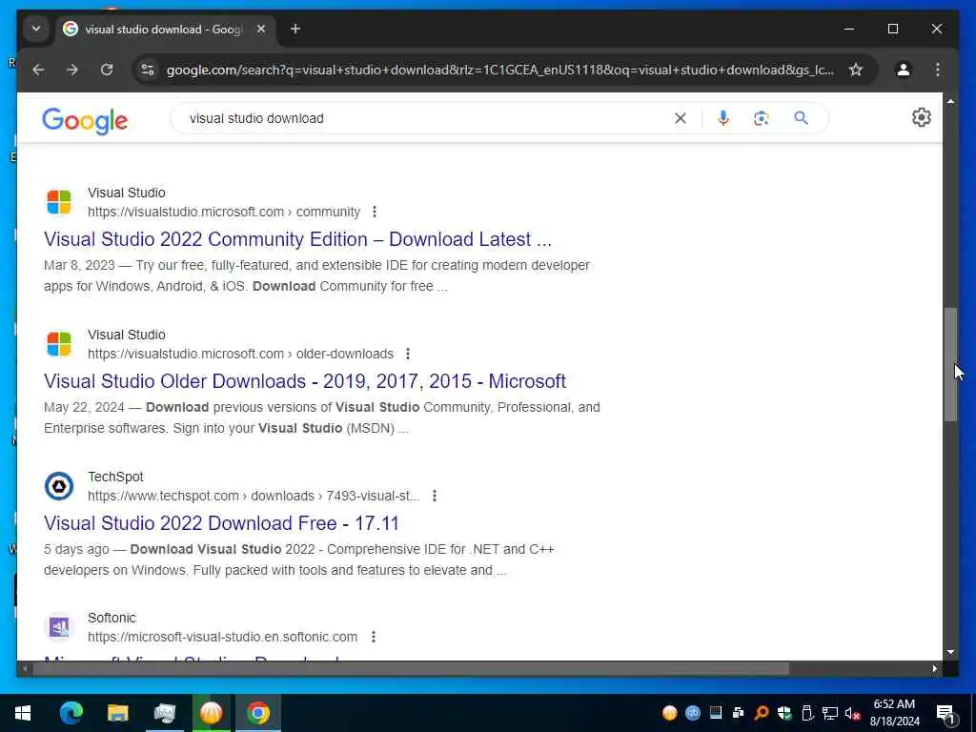Open more options for community result

pos(374,212)
